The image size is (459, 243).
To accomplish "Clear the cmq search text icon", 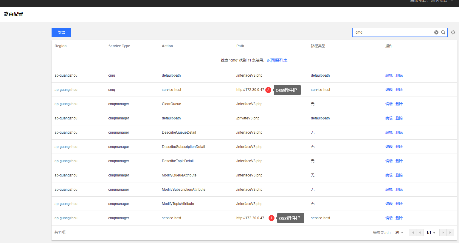I will click(436, 32).
